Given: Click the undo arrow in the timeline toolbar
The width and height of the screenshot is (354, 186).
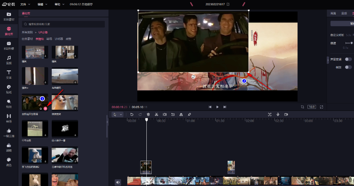Looking at the screenshot, I should tap(132, 114).
